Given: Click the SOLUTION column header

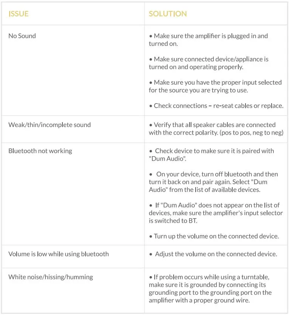Looking at the screenshot, I should (x=168, y=14).
